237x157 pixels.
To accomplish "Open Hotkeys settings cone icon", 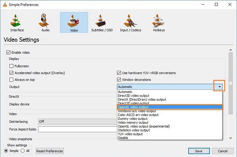I will tap(158, 21).
